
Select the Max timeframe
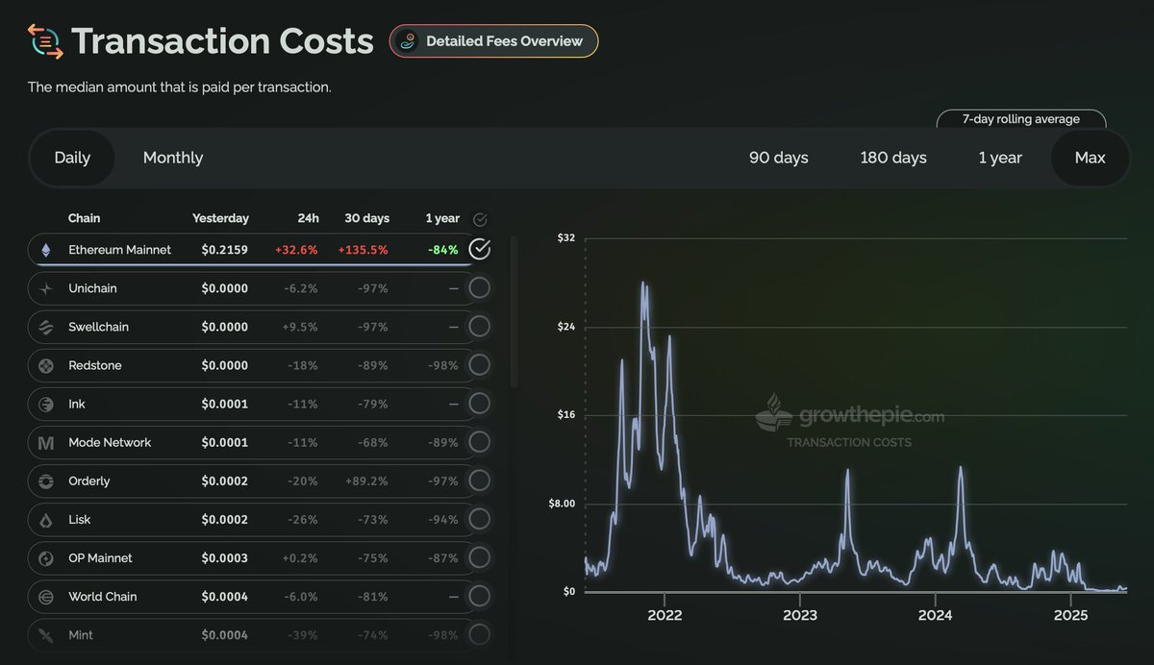pyautogui.click(x=1090, y=158)
